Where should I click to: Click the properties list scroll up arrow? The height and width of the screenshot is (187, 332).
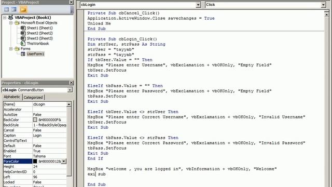tap(69, 104)
